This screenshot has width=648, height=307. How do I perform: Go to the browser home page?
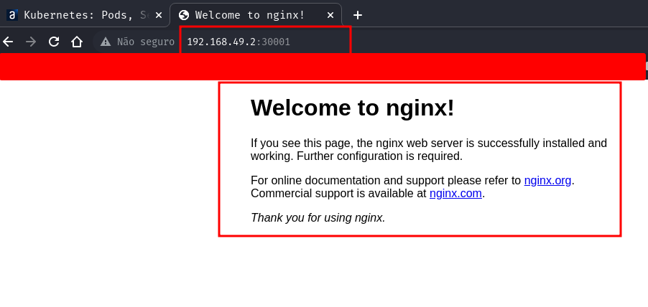pyautogui.click(x=77, y=42)
